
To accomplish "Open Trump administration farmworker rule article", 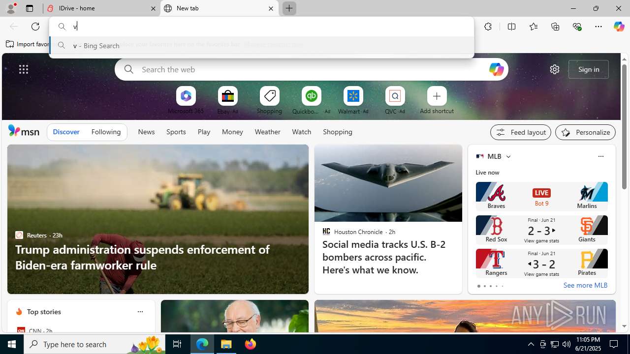I will (x=142, y=257).
